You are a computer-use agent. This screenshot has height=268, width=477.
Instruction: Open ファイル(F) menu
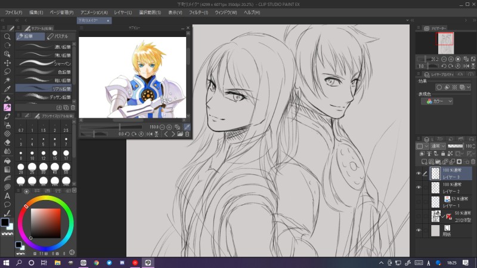(13, 13)
